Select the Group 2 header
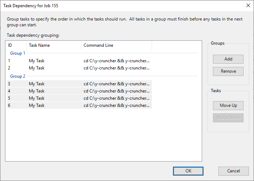 [x=18, y=76]
